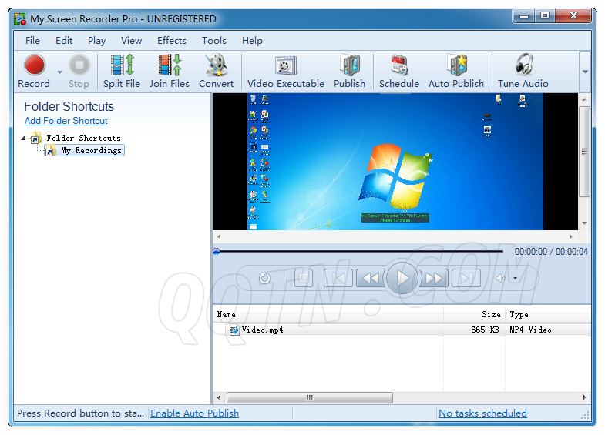Toggle the repeat playback button
This screenshot has width=605, height=435.
tap(265, 278)
